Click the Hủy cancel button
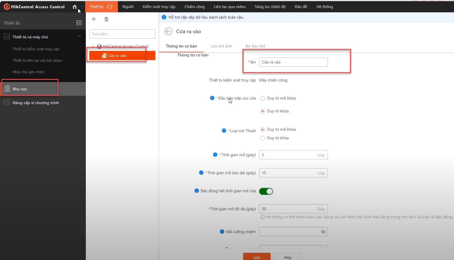 (288, 257)
